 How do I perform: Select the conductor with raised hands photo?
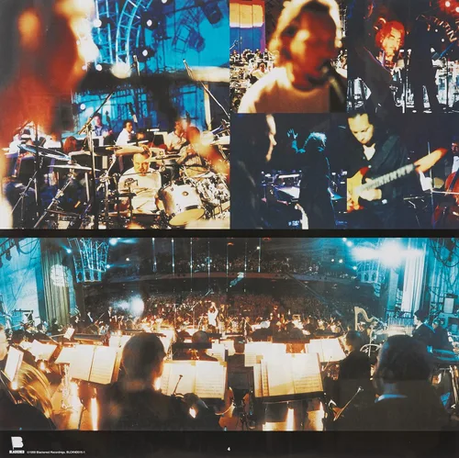click(288, 171)
